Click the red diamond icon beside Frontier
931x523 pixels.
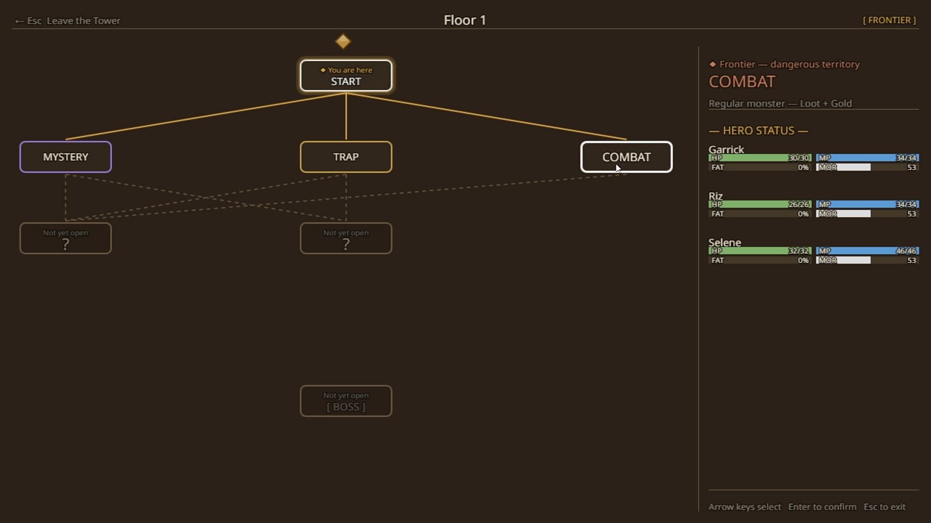point(712,64)
